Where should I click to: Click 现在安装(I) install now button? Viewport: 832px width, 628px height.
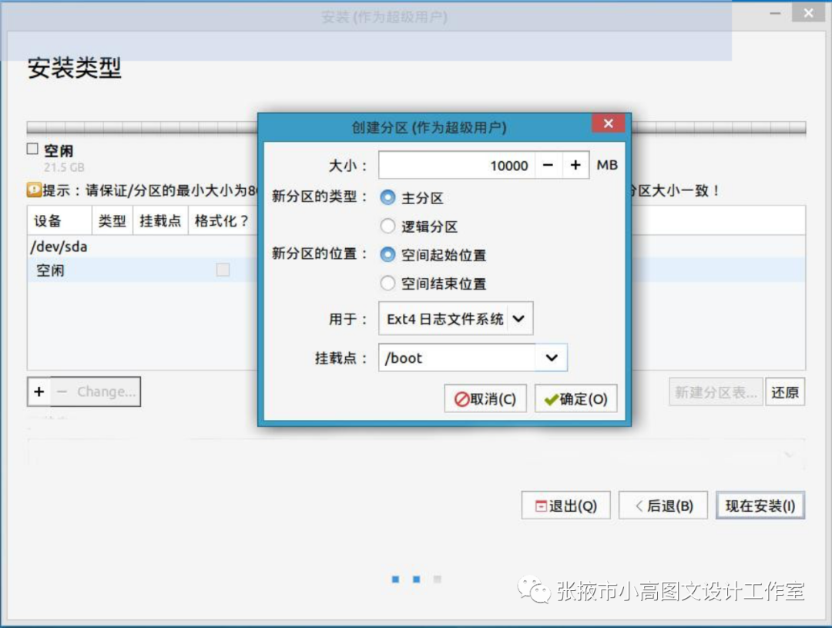[760, 505]
